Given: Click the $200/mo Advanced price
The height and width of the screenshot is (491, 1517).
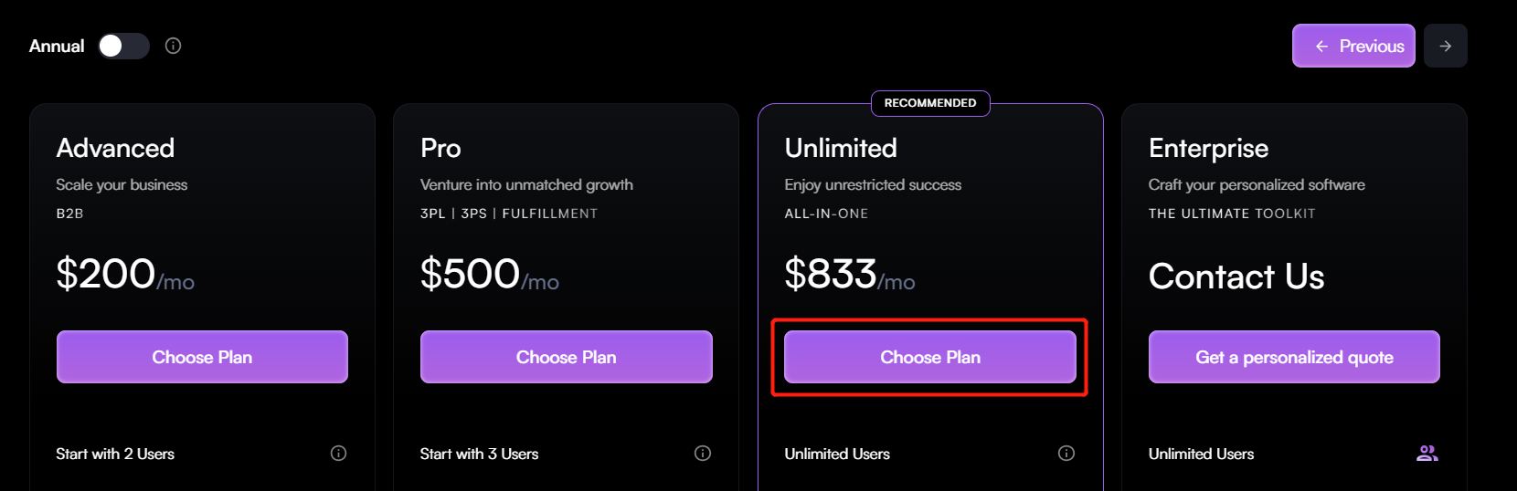Looking at the screenshot, I should 125,275.
